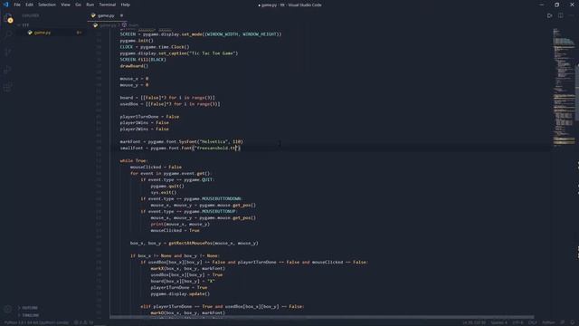Image resolution: width=579 pixels, height=326 pixels.
Task: Open errors and warnings count in status bar
Action: tap(84, 322)
